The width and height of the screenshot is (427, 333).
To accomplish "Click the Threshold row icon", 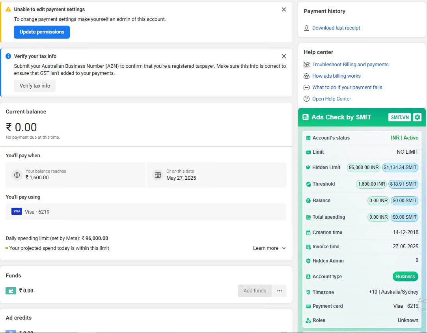I will pyautogui.click(x=308, y=184).
